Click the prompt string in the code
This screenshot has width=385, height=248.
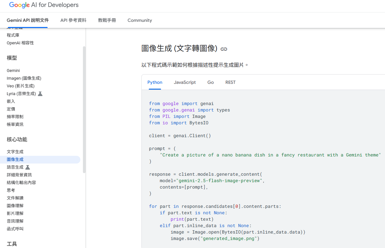270,155
